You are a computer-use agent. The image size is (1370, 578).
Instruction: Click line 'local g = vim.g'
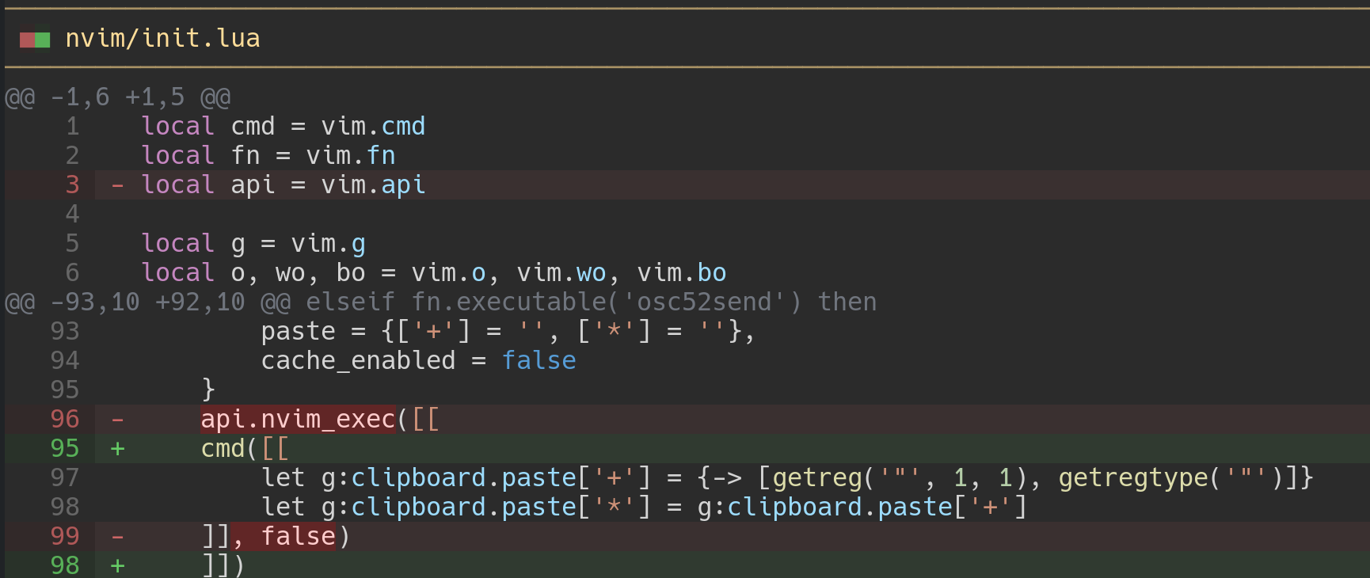coord(253,244)
